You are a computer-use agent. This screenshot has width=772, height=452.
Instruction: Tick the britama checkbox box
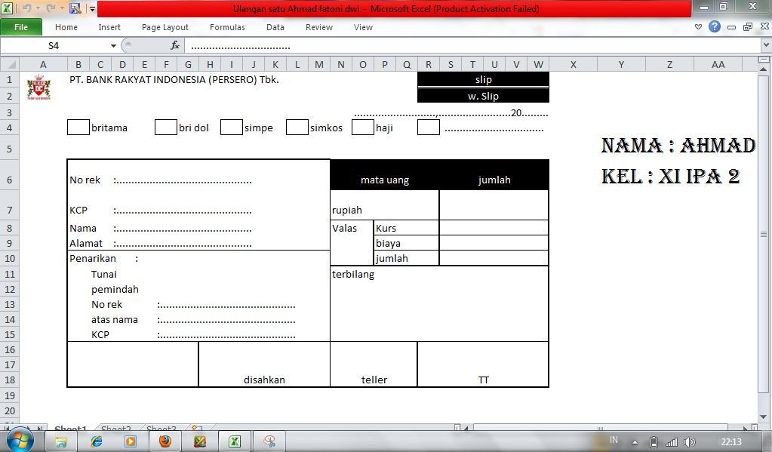(78, 127)
